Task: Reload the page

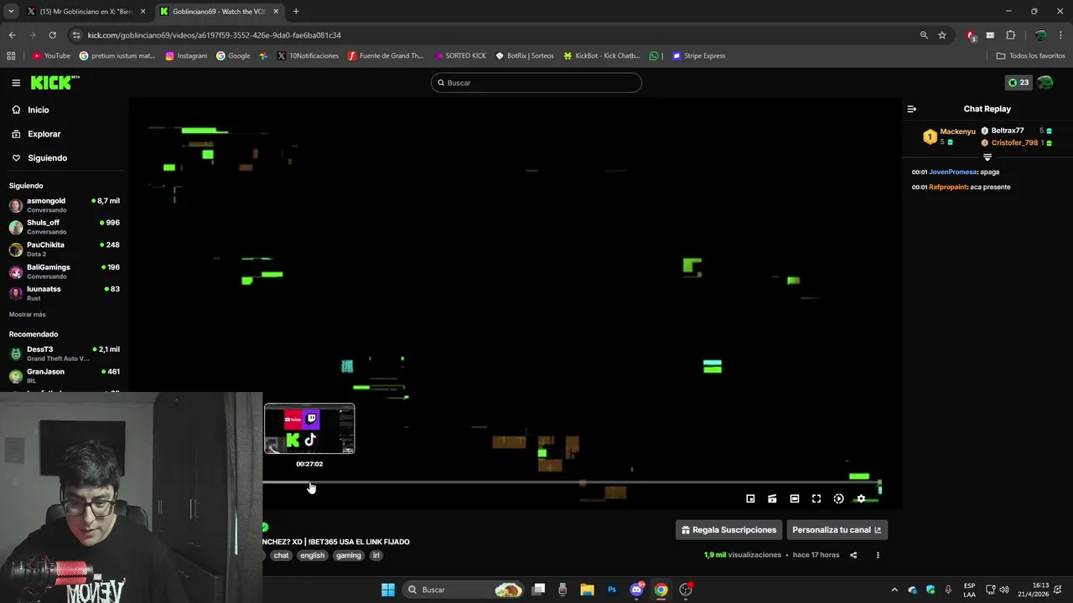Action: 52,35
